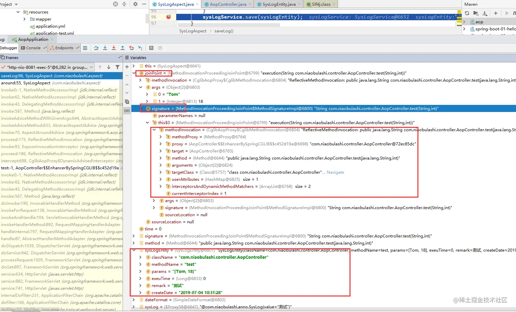The width and height of the screenshot is (516, 312).
Task: Click the New Watch plus icon
Action: click(x=127, y=67)
